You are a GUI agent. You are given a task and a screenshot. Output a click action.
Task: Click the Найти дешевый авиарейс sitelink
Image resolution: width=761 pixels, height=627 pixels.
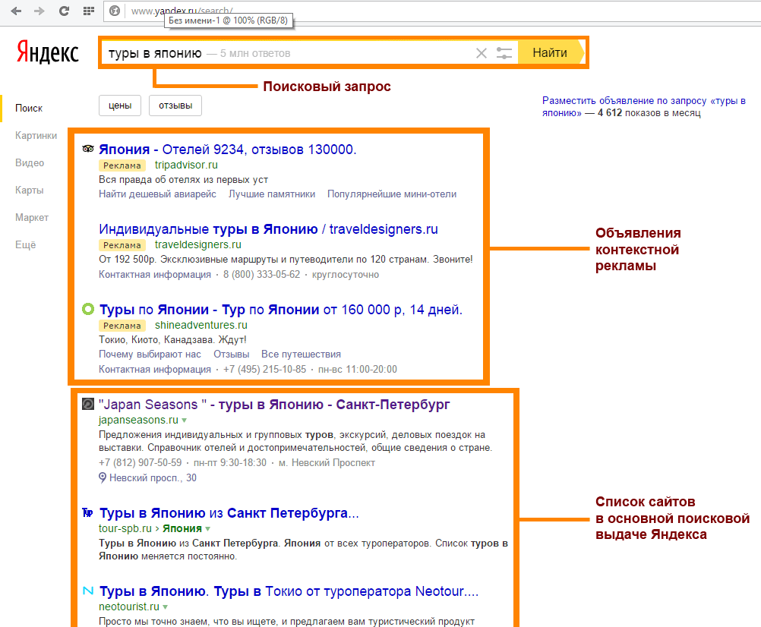click(158, 194)
